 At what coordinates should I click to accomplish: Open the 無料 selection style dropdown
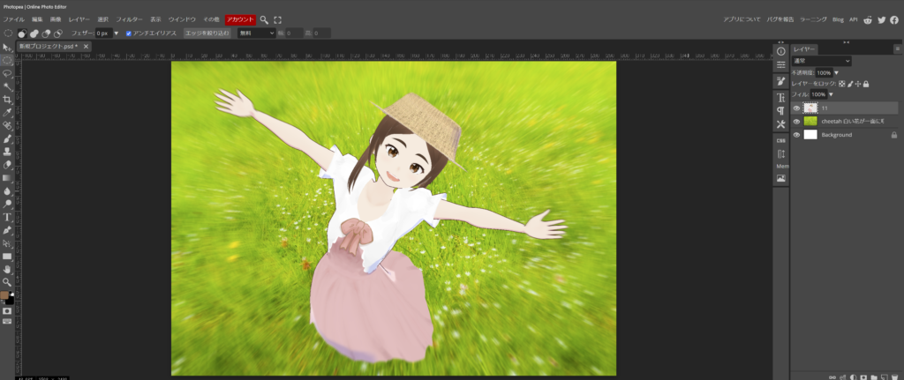pos(256,33)
